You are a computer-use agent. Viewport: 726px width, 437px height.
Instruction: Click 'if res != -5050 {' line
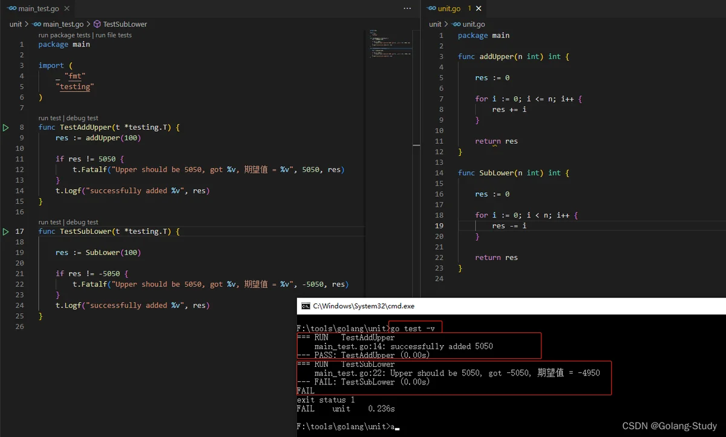click(92, 274)
